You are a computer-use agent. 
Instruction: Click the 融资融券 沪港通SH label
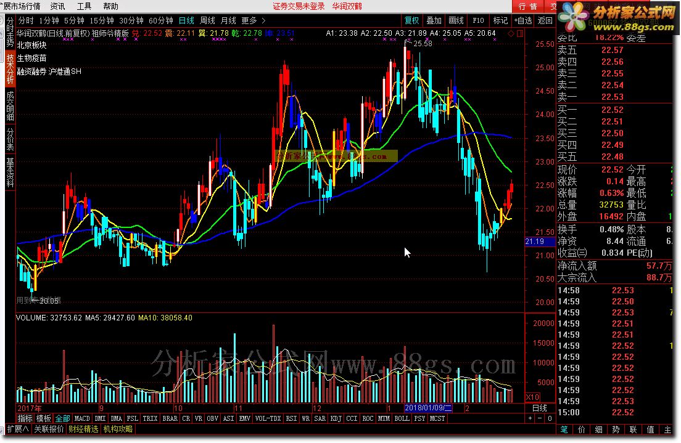49,71
